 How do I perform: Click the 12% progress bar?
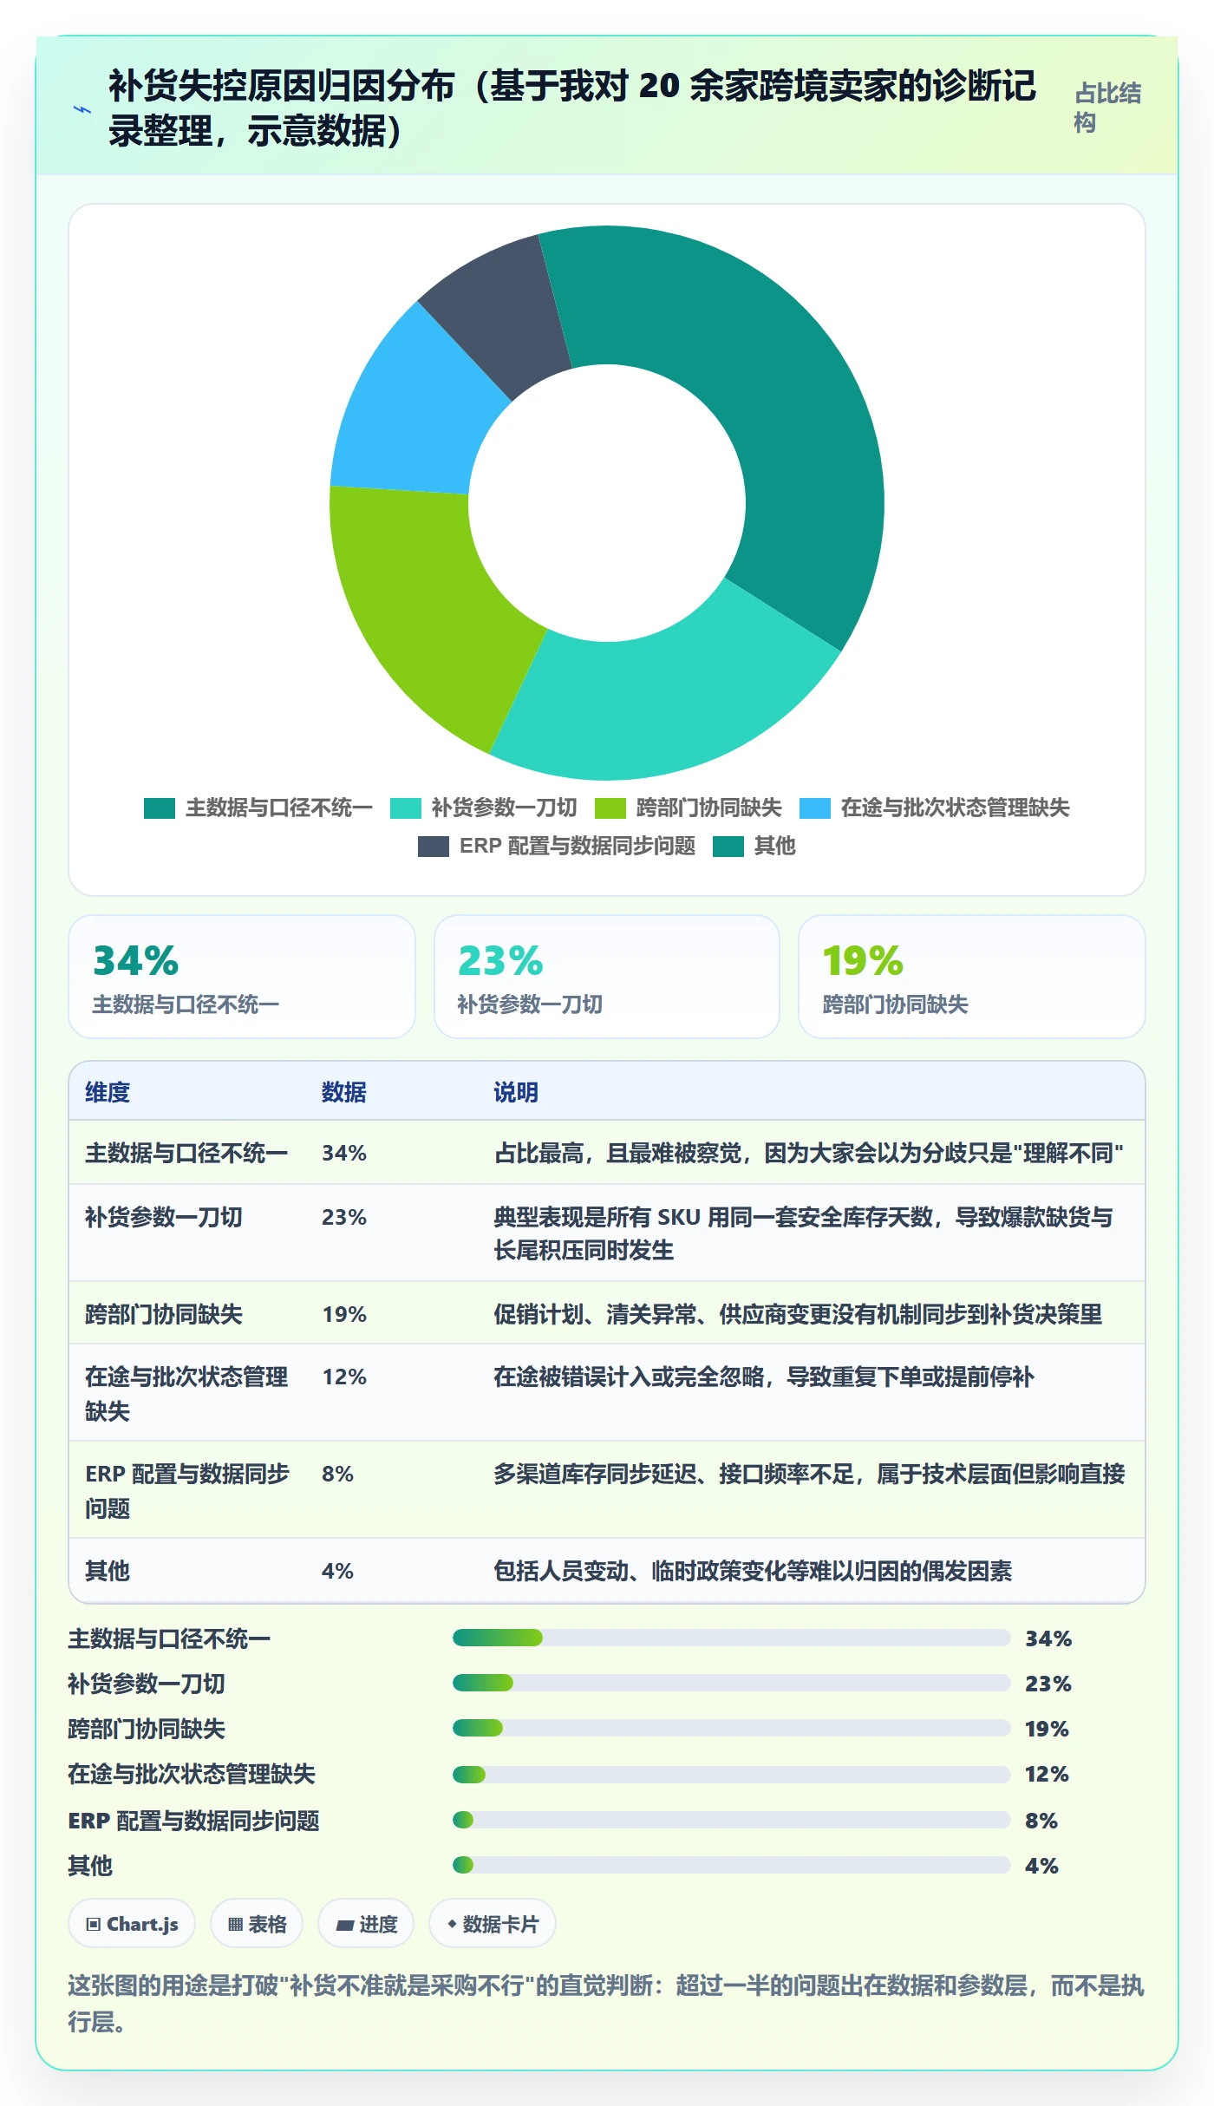[732, 1774]
